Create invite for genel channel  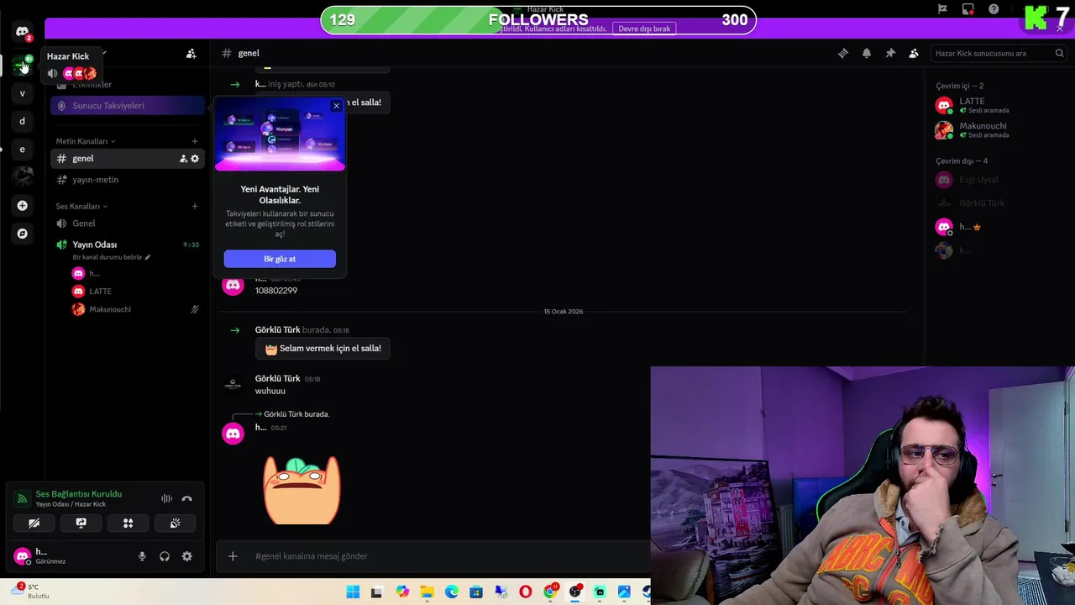[183, 159]
